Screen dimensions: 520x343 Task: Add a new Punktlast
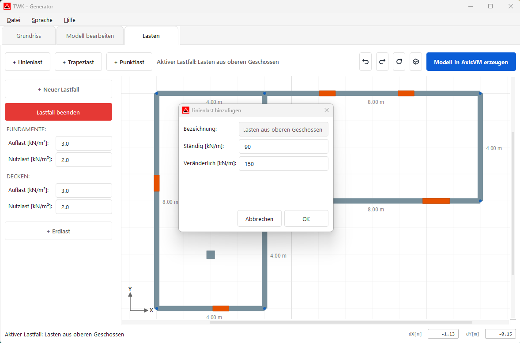(x=129, y=62)
